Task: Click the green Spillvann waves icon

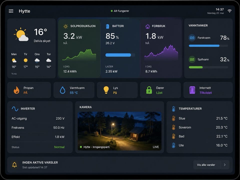Action: 192,59
